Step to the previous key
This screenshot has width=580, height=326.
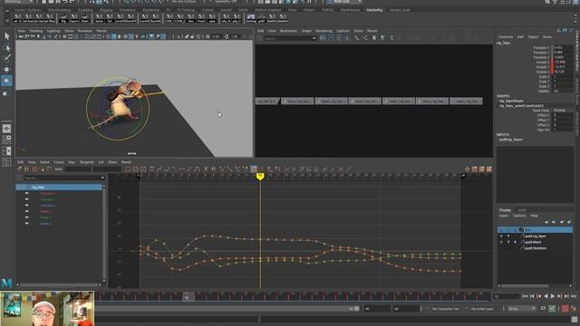coord(539,296)
